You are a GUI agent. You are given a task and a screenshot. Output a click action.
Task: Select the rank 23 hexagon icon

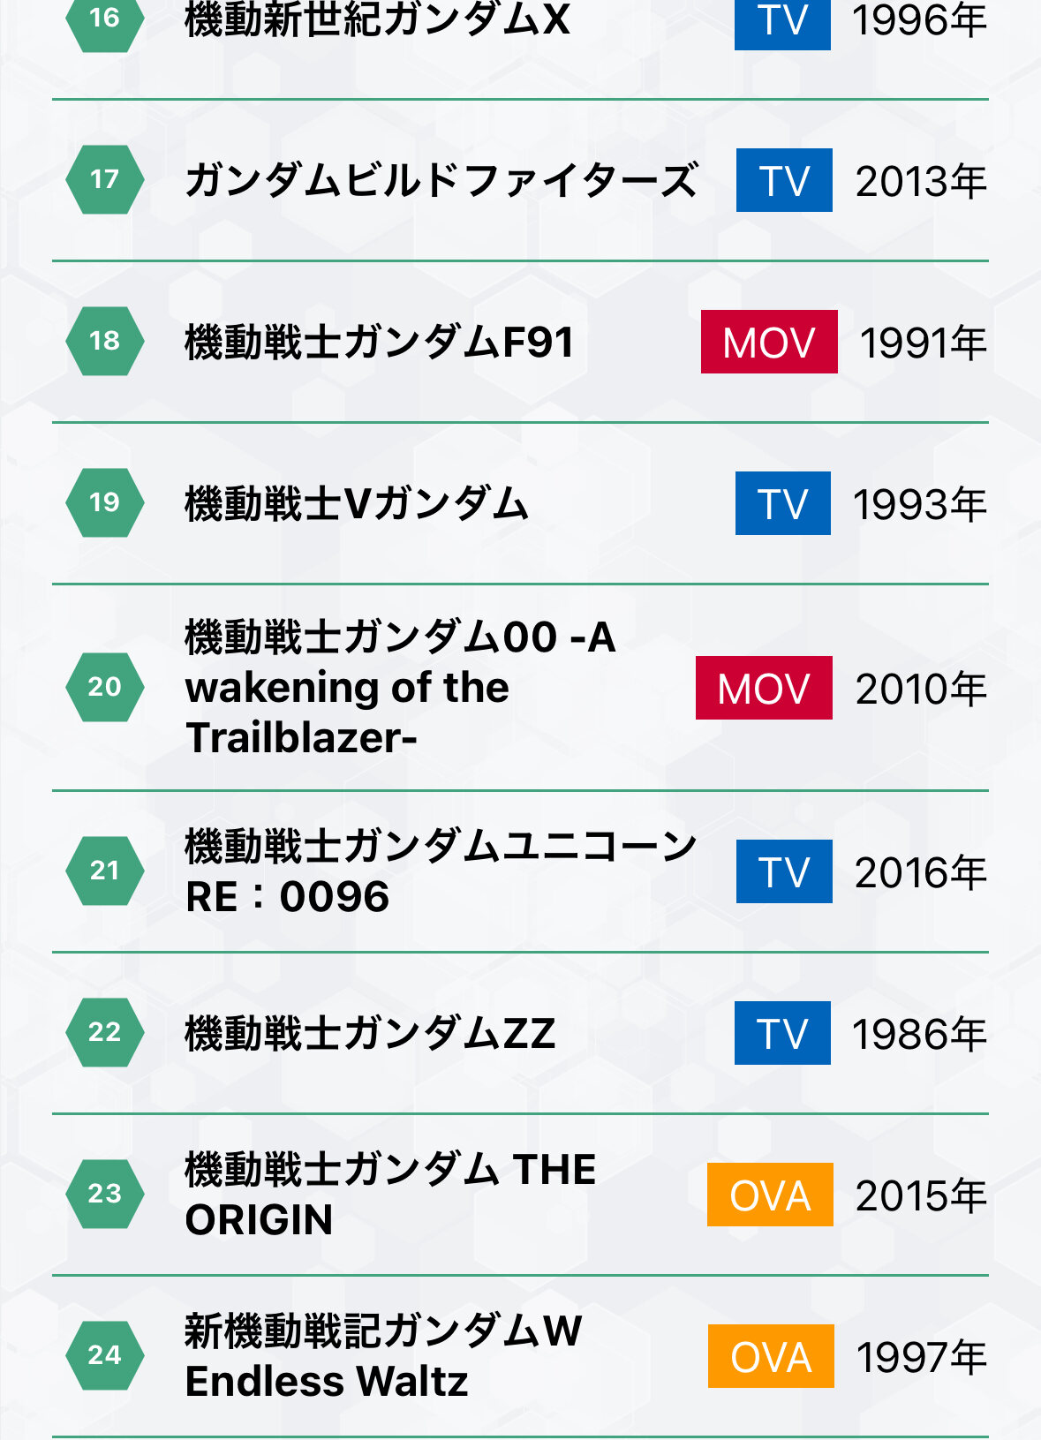[104, 1194]
